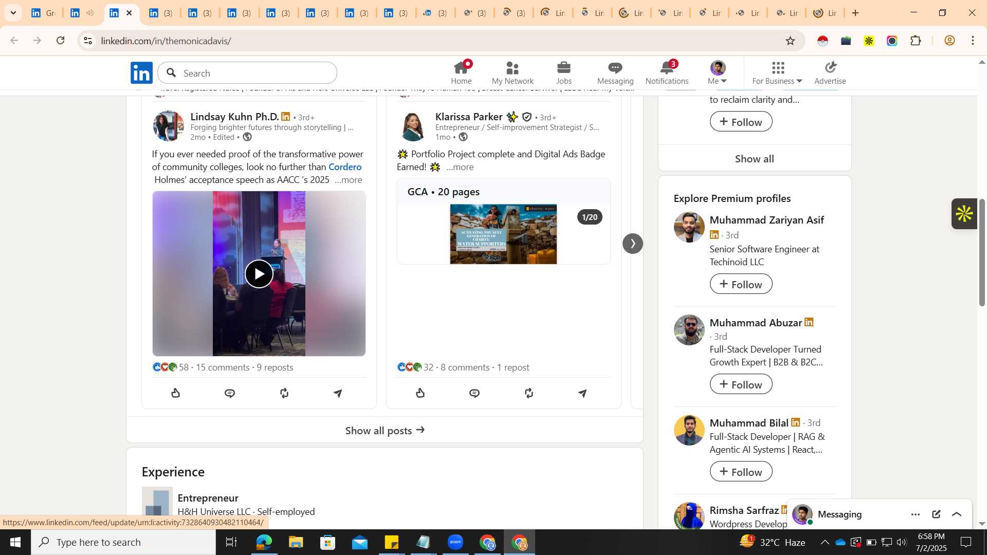Viewport: 987px width, 555px height.
Task: View site information icon in address bar
Action: [x=88, y=41]
